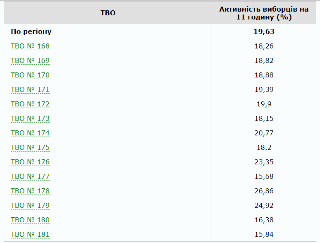This screenshot has width=320, height=243.
Task: Open the ТВО № 181 link
Action: [x=30, y=235]
